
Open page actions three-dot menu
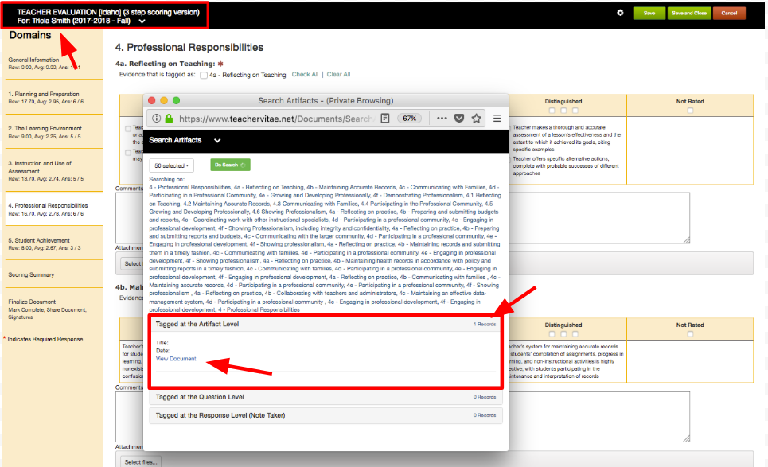point(442,119)
